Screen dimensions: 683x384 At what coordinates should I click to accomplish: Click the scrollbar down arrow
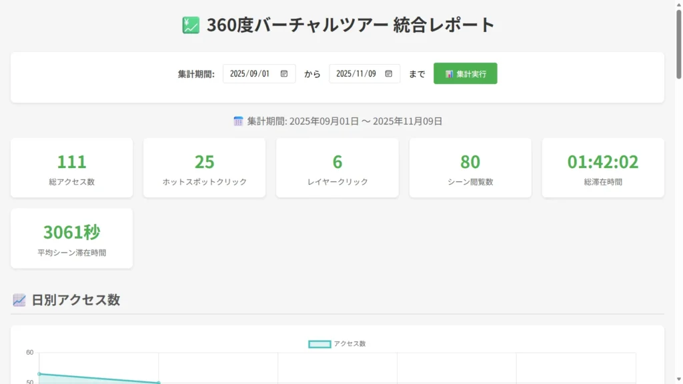tap(678, 379)
